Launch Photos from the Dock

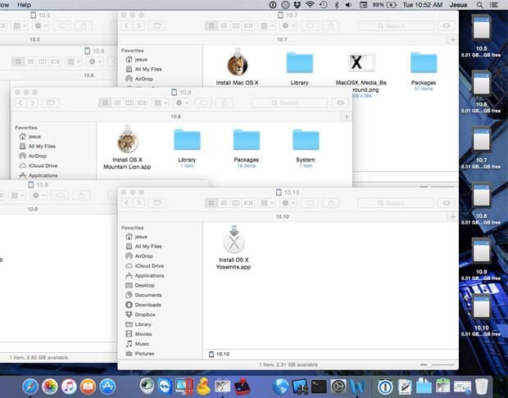tap(49, 387)
